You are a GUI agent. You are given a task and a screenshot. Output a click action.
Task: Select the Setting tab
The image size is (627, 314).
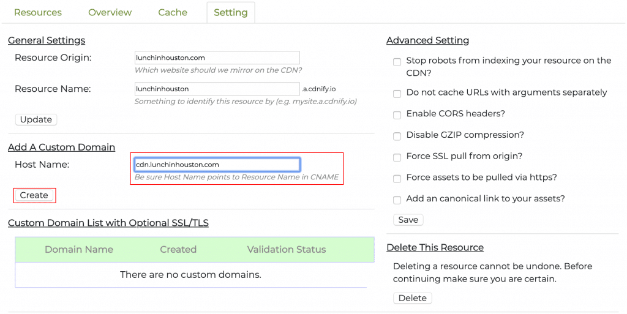[230, 12]
